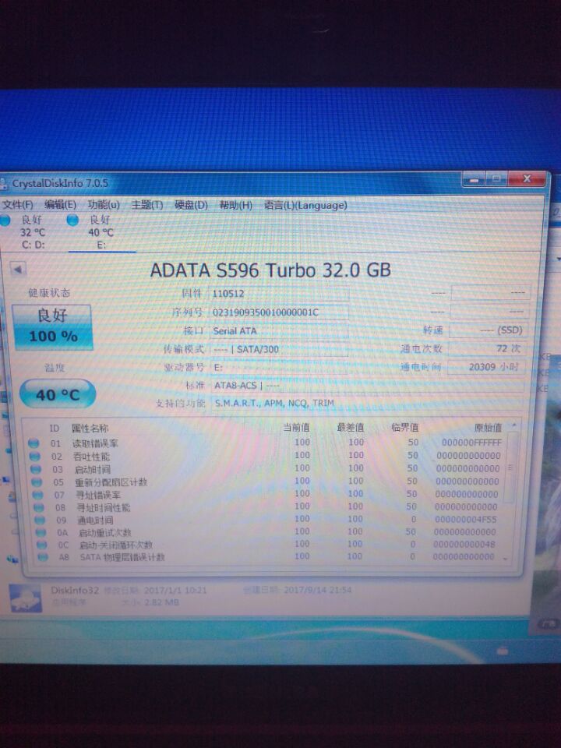561x748 pixels.
Task: Click the transfer mode field SATA/300
Action: pos(279,349)
